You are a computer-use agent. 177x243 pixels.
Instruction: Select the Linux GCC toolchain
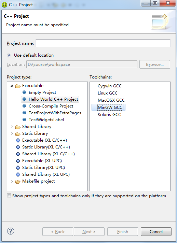click(x=108, y=93)
